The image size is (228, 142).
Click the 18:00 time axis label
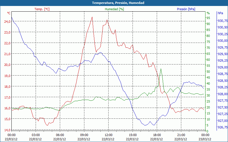(x=157, y=135)
